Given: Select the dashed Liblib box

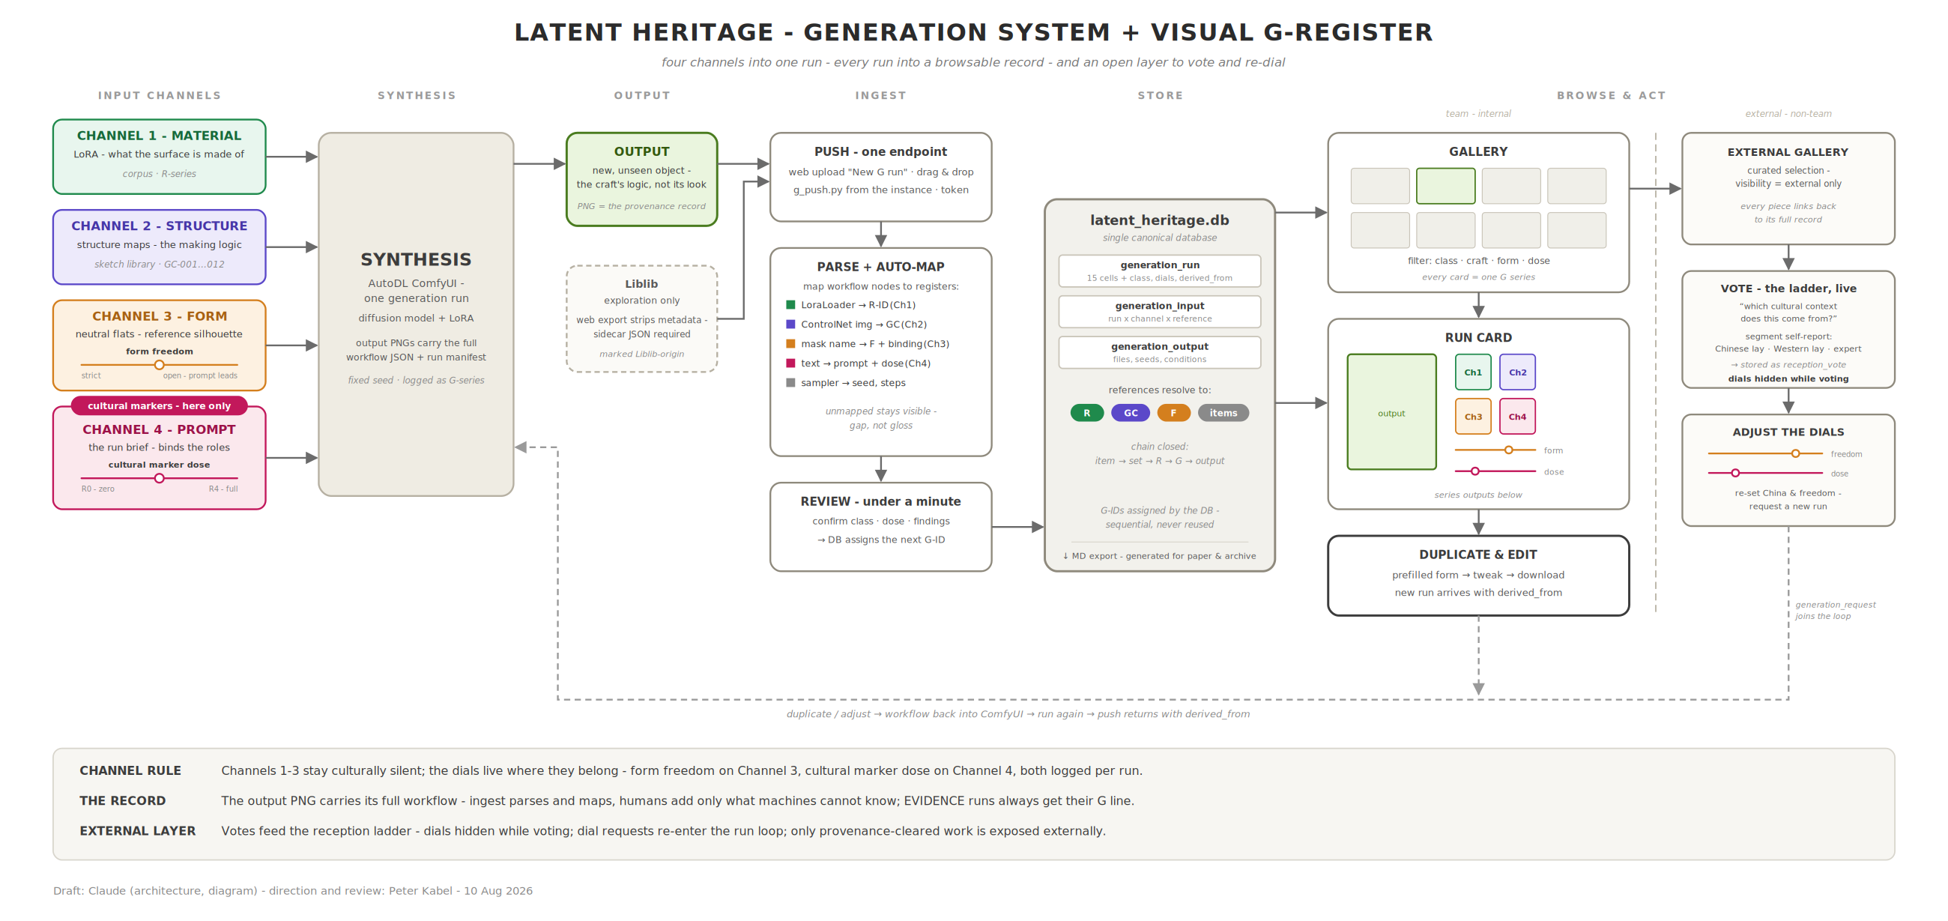Looking at the screenshot, I should click(x=641, y=318).
